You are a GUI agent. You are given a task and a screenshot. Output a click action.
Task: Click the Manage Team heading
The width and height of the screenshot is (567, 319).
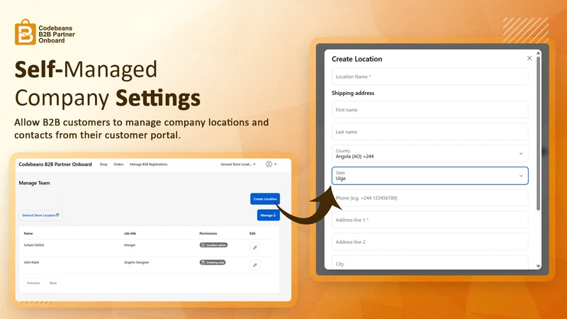point(34,183)
